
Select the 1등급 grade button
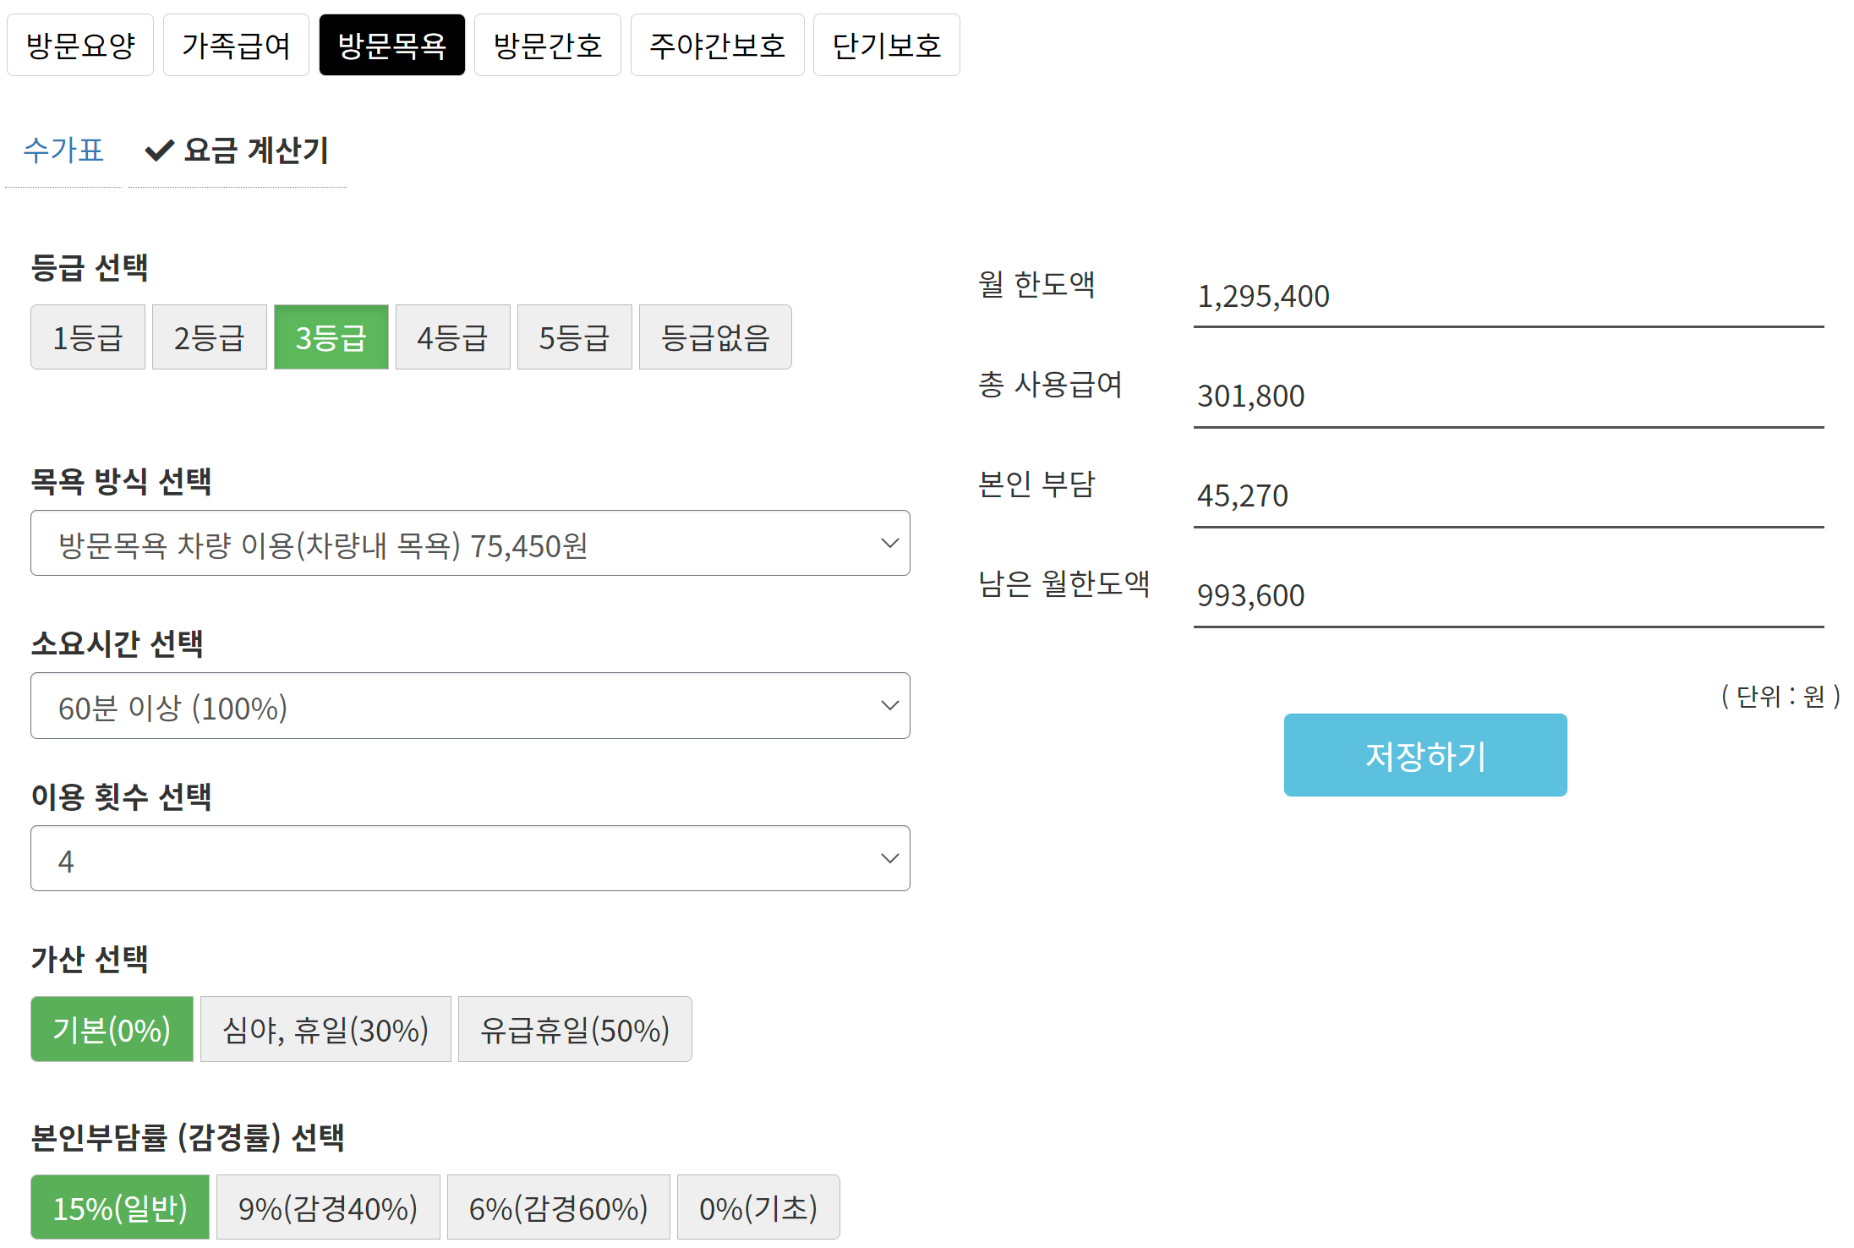(x=88, y=337)
